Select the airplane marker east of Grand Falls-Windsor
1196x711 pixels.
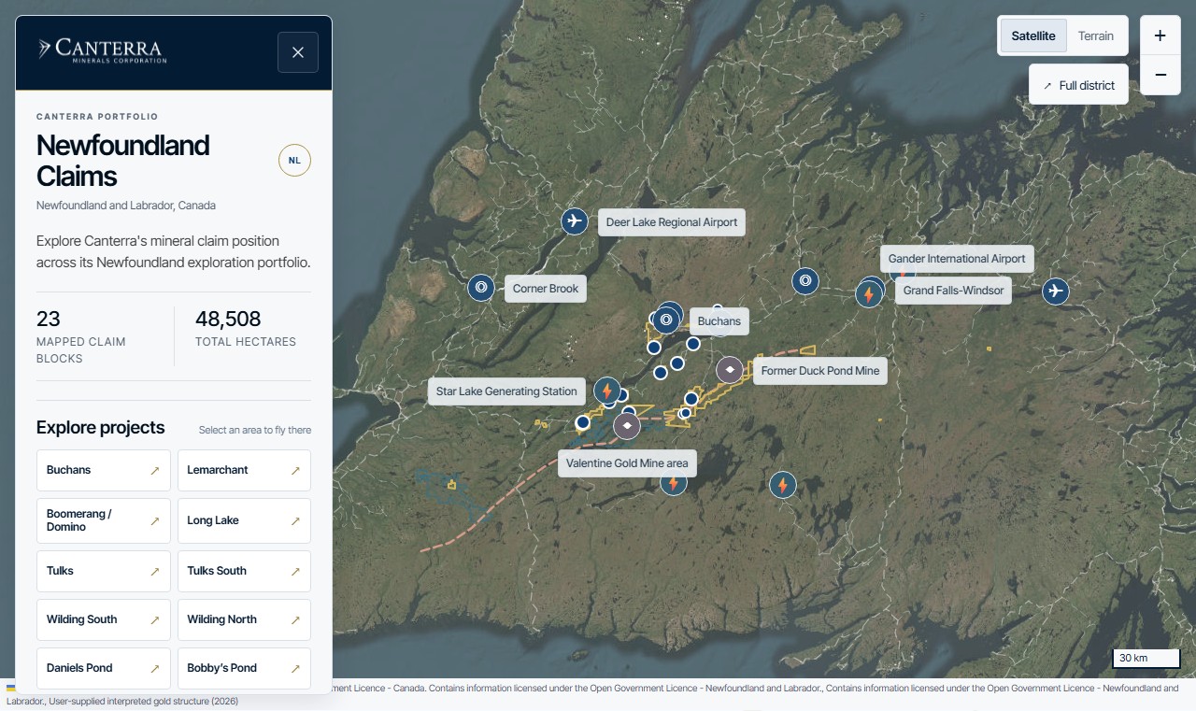click(1056, 291)
